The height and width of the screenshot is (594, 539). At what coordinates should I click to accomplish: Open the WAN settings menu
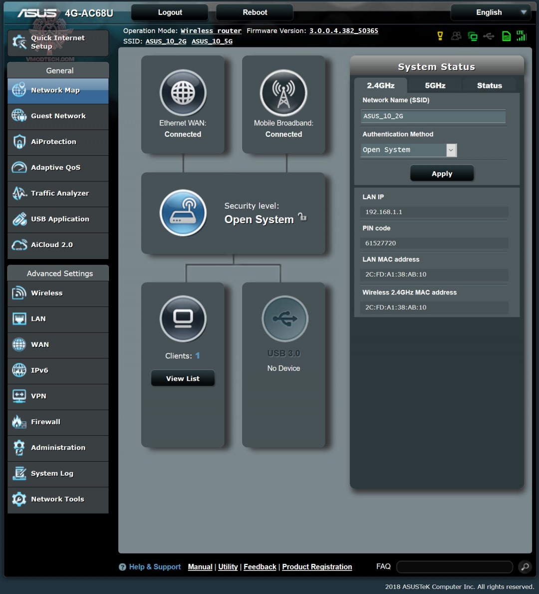click(x=58, y=344)
